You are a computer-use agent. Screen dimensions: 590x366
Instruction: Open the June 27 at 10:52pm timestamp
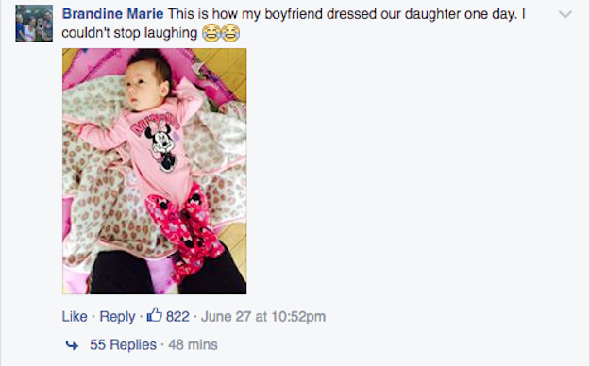[263, 316]
